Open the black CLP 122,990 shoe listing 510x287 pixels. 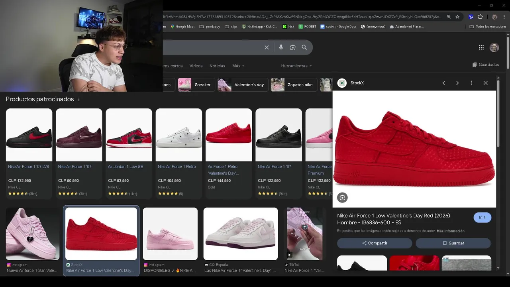click(279, 153)
